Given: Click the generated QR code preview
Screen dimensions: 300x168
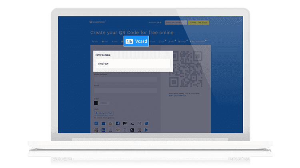Looking at the screenshot, I should (x=186, y=69).
